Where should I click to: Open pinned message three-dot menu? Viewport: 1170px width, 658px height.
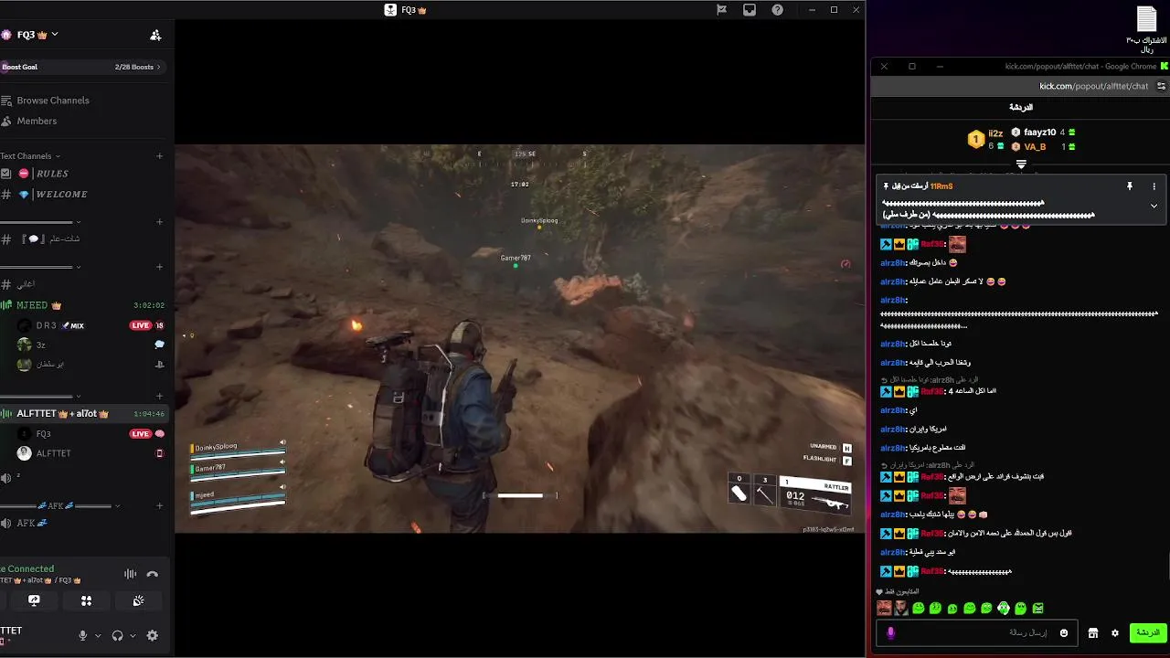[x=1154, y=186]
